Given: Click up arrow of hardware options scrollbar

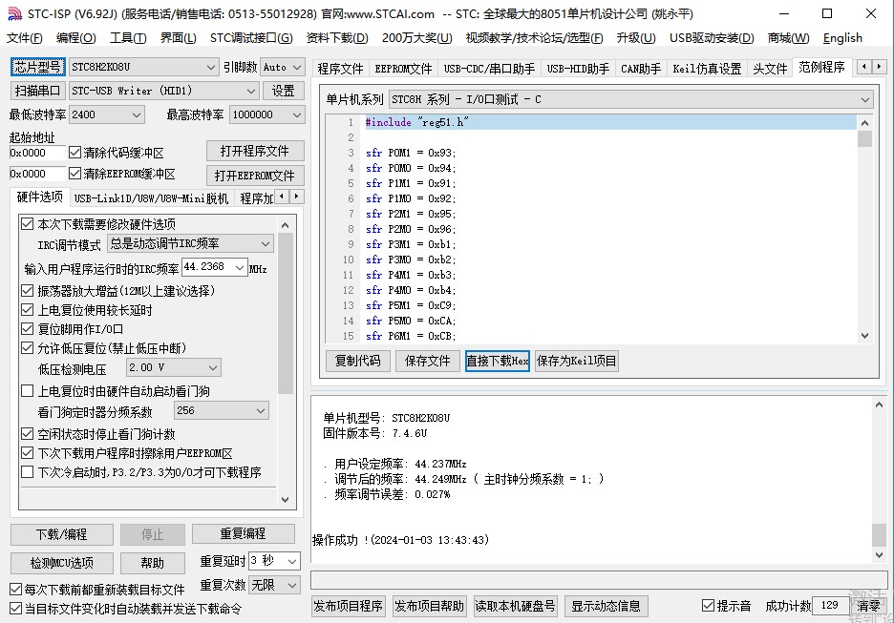Looking at the screenshot, I should [x=285, y=225].
